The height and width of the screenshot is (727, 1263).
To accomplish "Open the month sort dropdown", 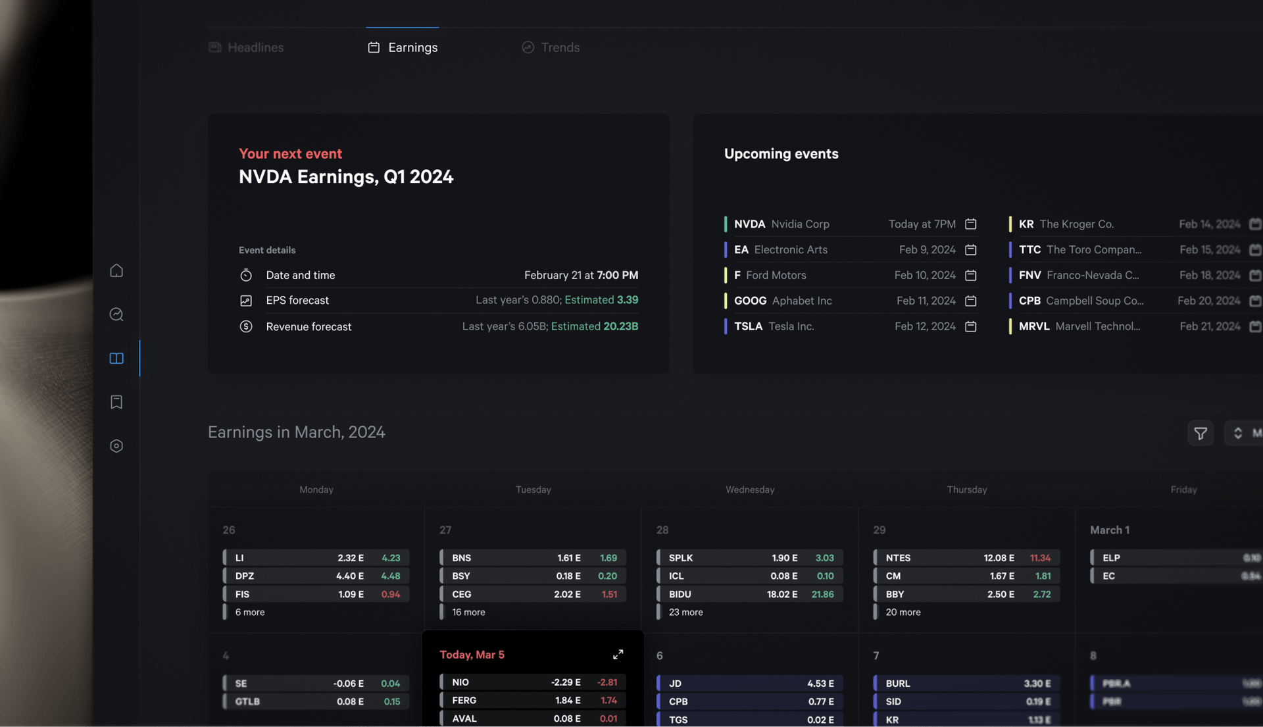I will coord(1245,434).
